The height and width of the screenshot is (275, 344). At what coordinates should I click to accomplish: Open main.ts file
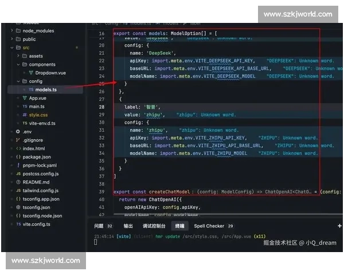coord(37,107)
